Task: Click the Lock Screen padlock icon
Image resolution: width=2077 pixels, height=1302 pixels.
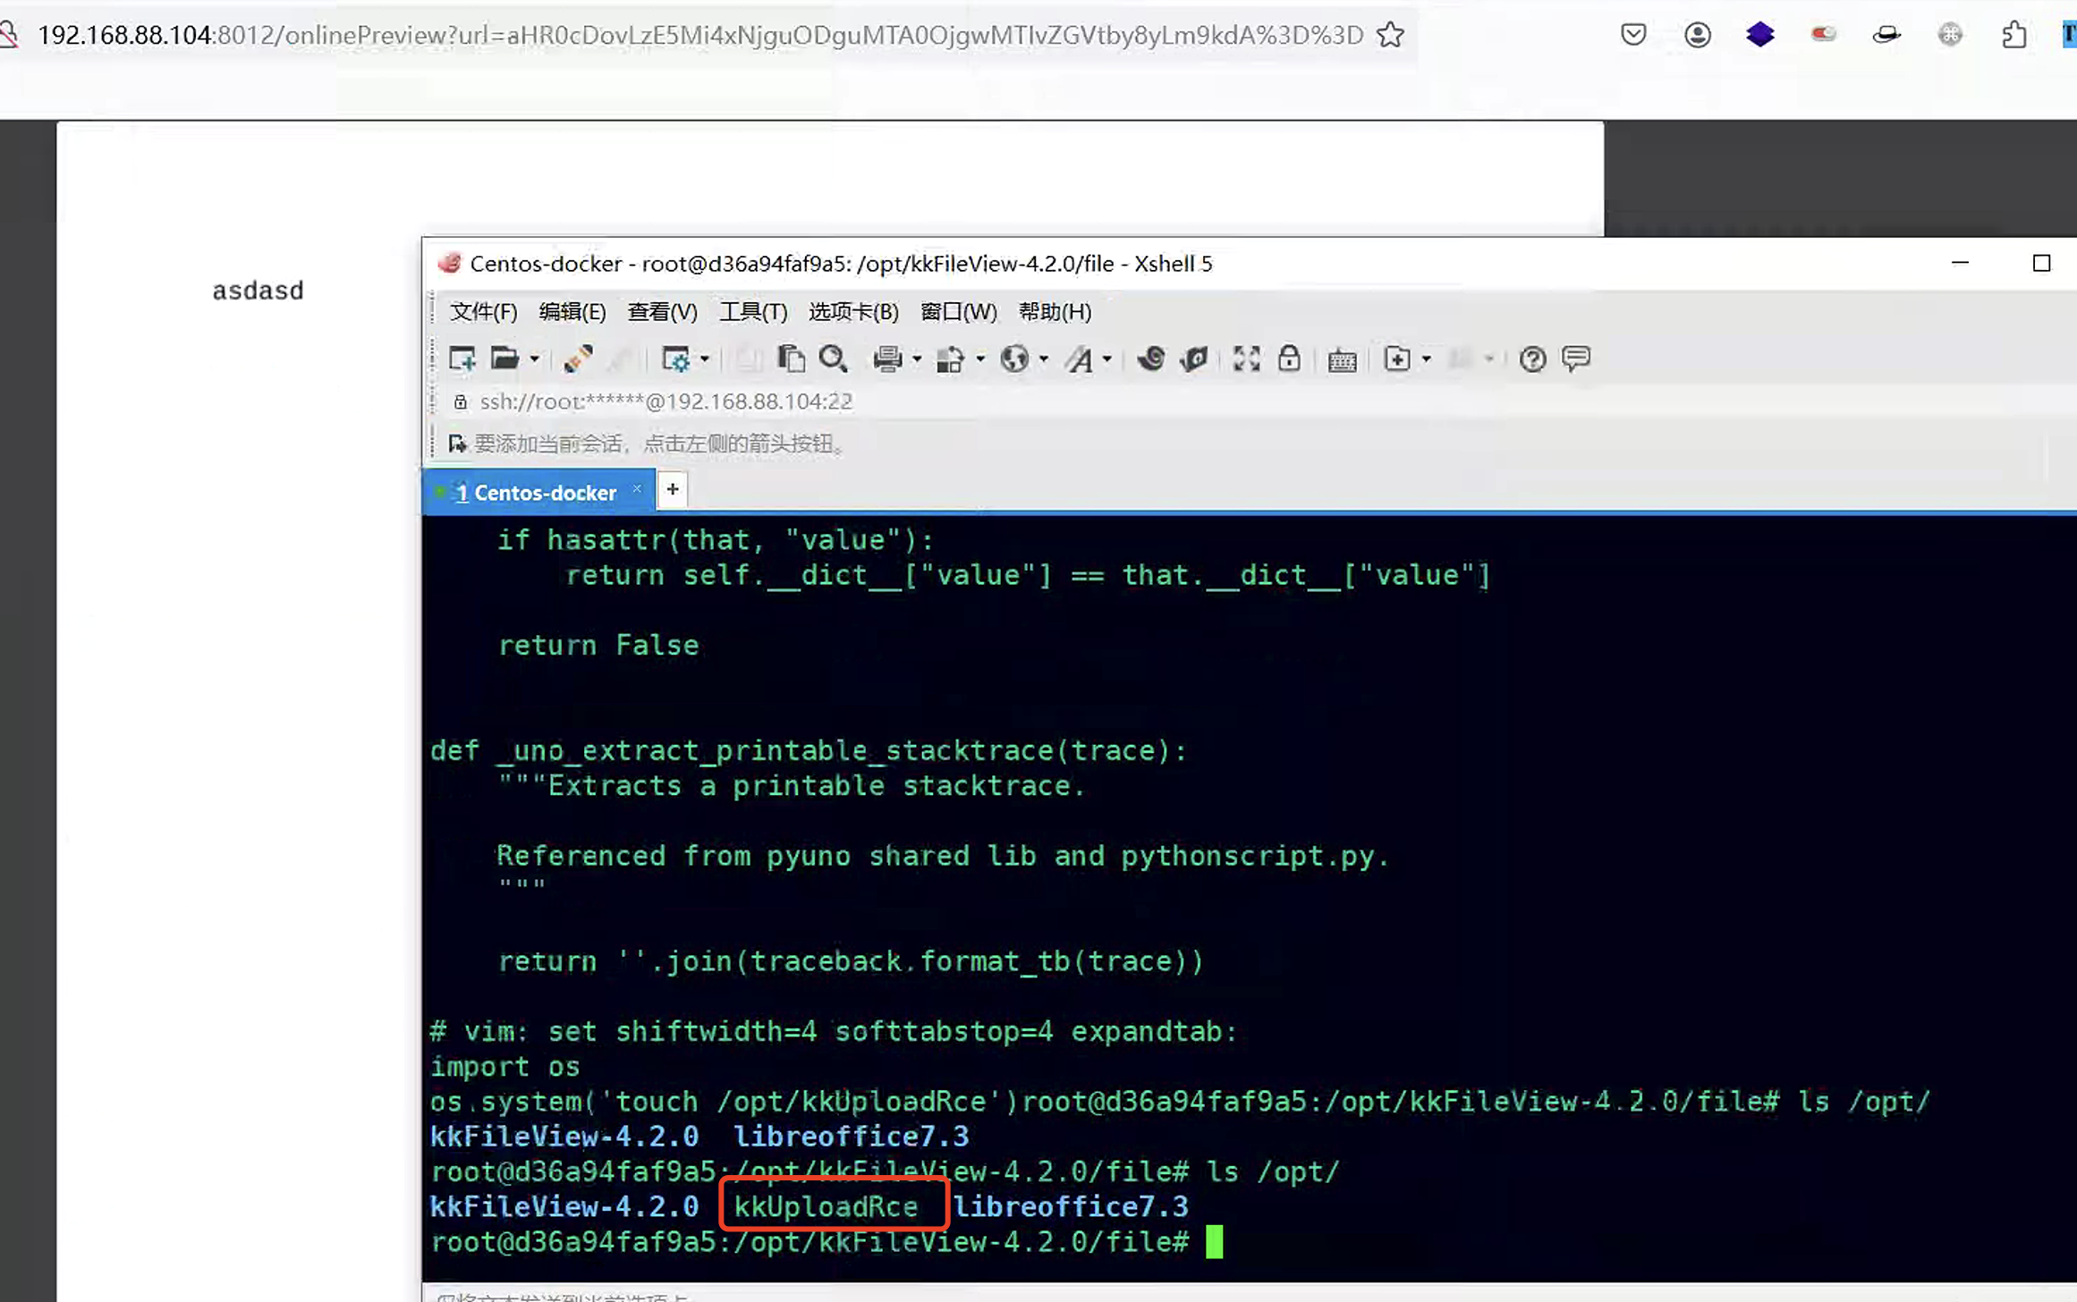Action: [1289, 359]
